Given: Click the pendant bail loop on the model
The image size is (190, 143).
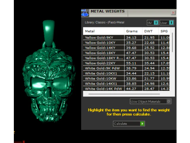Looking at the screenshot, I should click(x=49, y=33).
